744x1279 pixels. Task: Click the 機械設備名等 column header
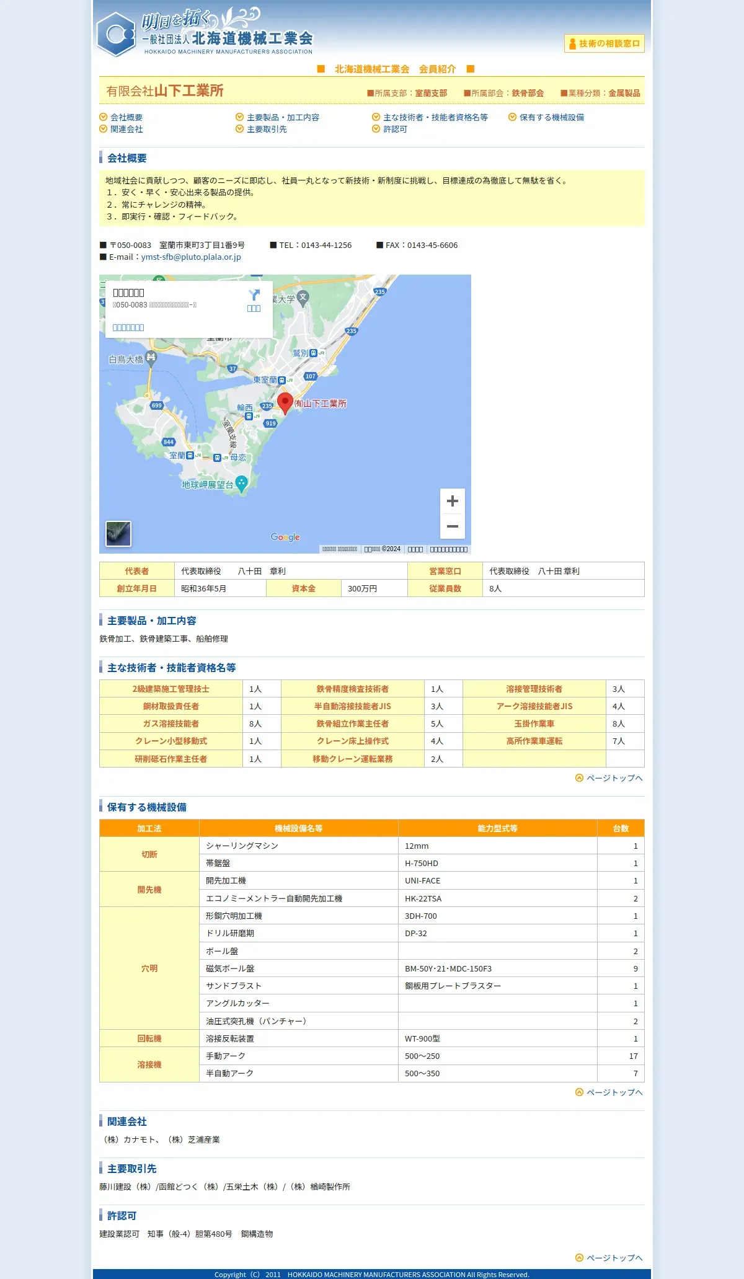point(299,828)
